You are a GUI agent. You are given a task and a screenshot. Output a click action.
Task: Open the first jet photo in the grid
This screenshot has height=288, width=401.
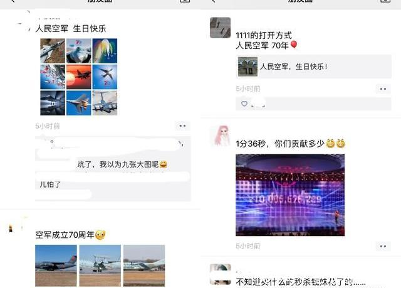point(53,51)
